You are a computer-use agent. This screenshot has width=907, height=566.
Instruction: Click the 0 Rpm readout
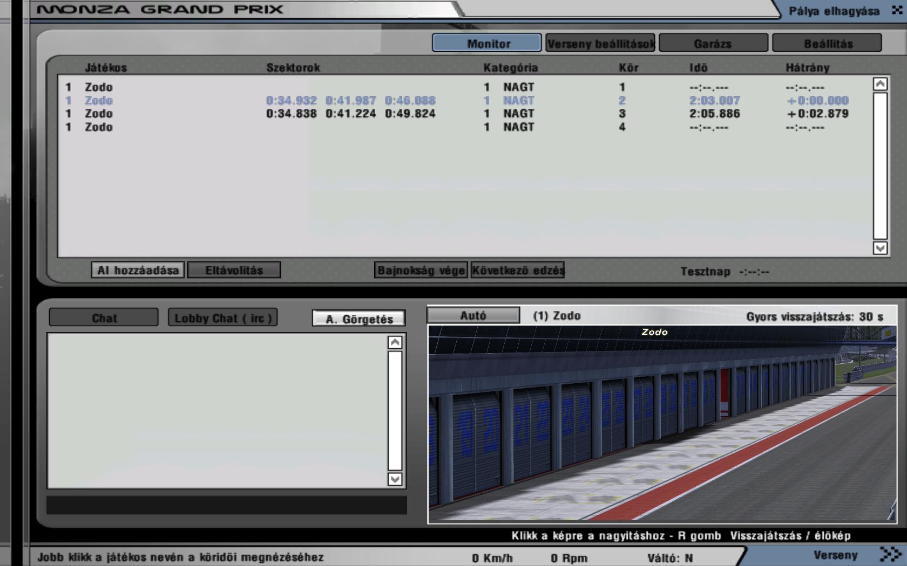pyautogui.click(x=569, y=558)
